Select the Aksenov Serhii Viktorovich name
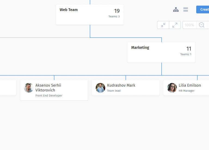The width and height of the screenshot is (209, 150). click(48, 88)
